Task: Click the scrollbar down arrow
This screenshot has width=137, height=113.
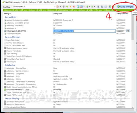Action: tap(132, 107)
